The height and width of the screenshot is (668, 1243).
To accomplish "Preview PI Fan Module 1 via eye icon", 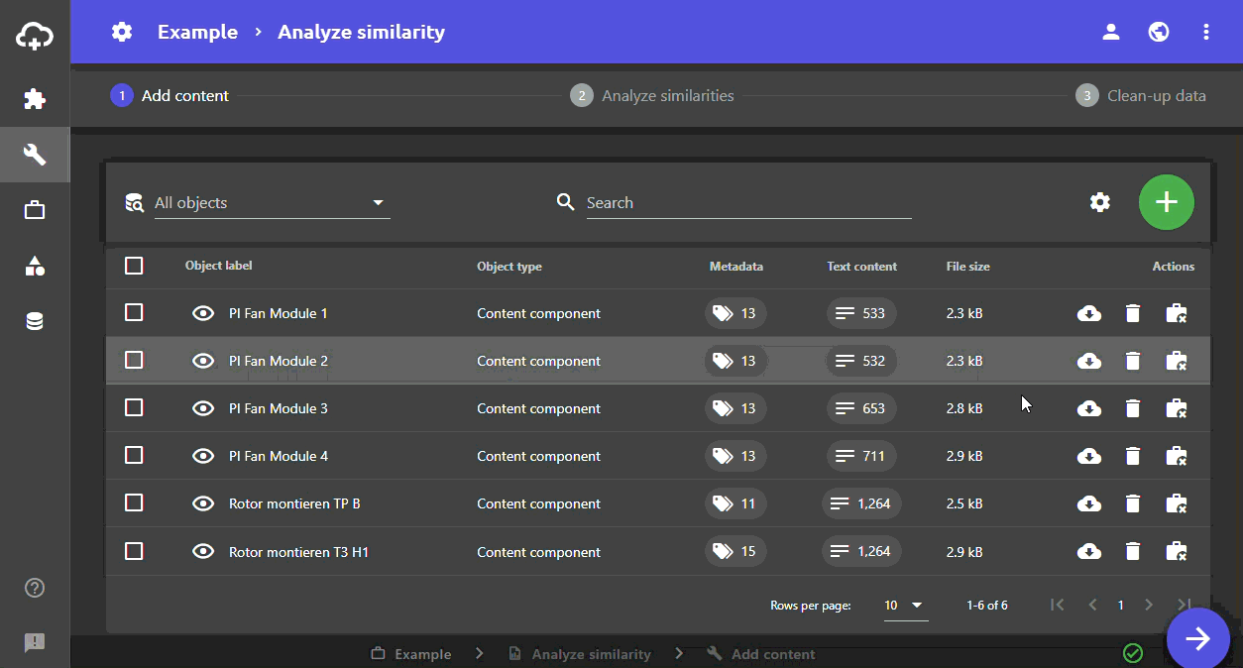I will [x=203, y=313].
